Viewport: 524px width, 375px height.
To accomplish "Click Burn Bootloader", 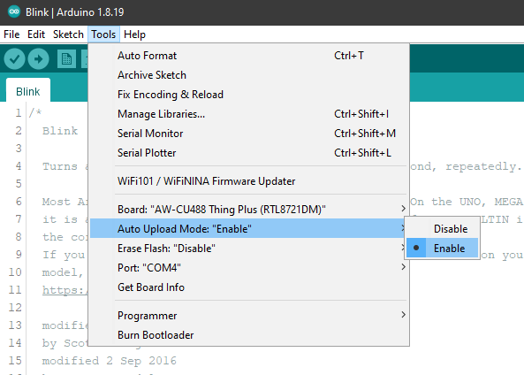I will (x=249, y=335).
